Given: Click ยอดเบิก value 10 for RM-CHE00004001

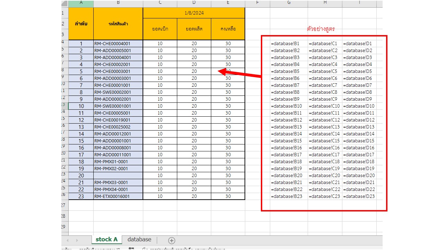Looking at the screenshot, I should (x=160, y=44).
